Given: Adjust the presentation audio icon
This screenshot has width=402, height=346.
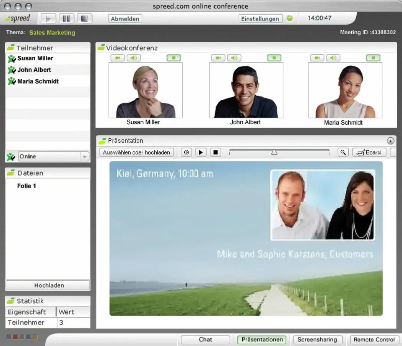Looking at the screenshot, I should pyautogui.click(x=186, y=152).
